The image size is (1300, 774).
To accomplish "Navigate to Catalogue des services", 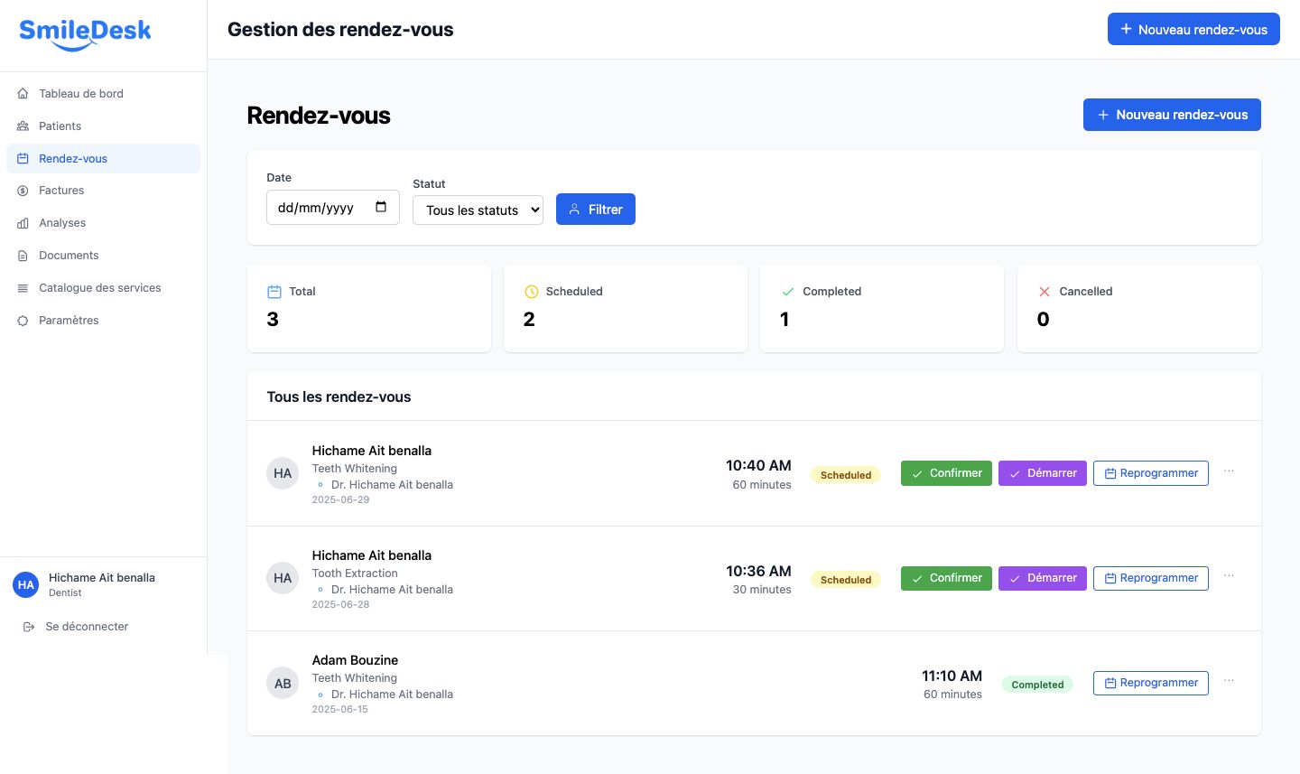I will [99, 288].
